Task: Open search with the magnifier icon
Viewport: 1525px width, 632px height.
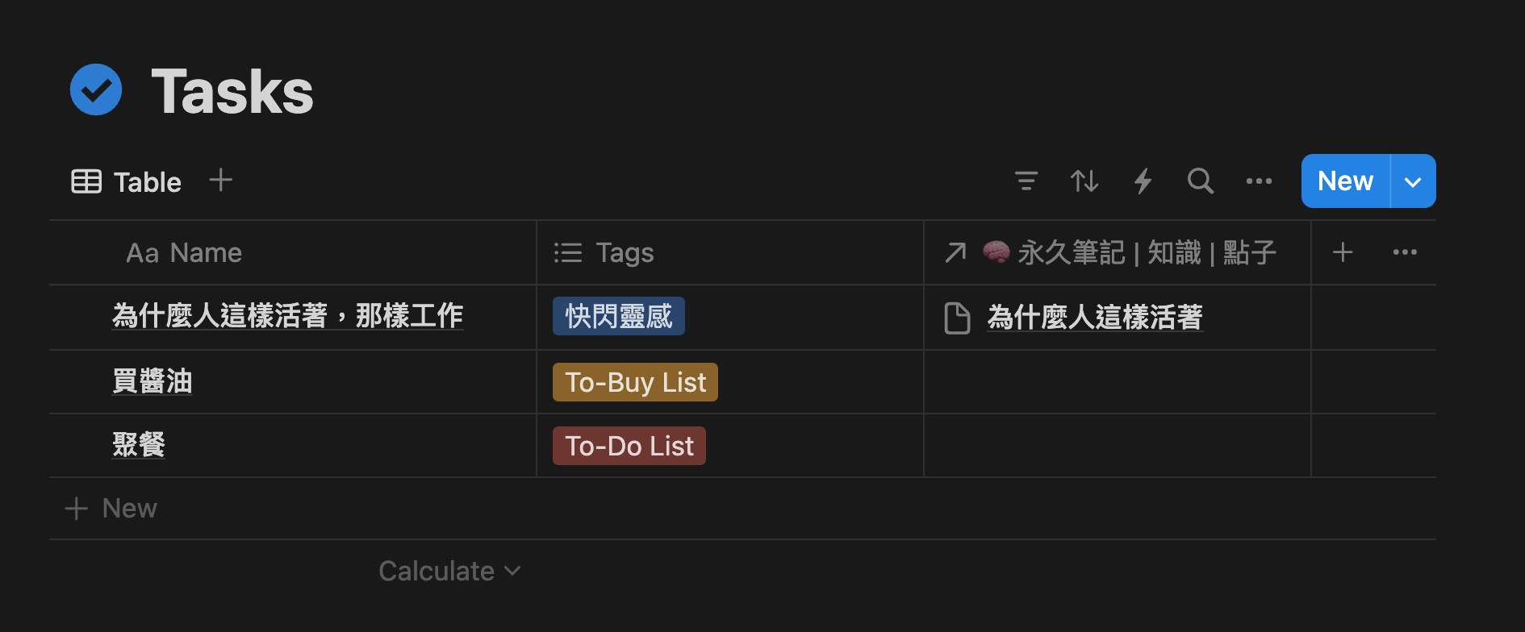Action: [x=1200, y=181]
